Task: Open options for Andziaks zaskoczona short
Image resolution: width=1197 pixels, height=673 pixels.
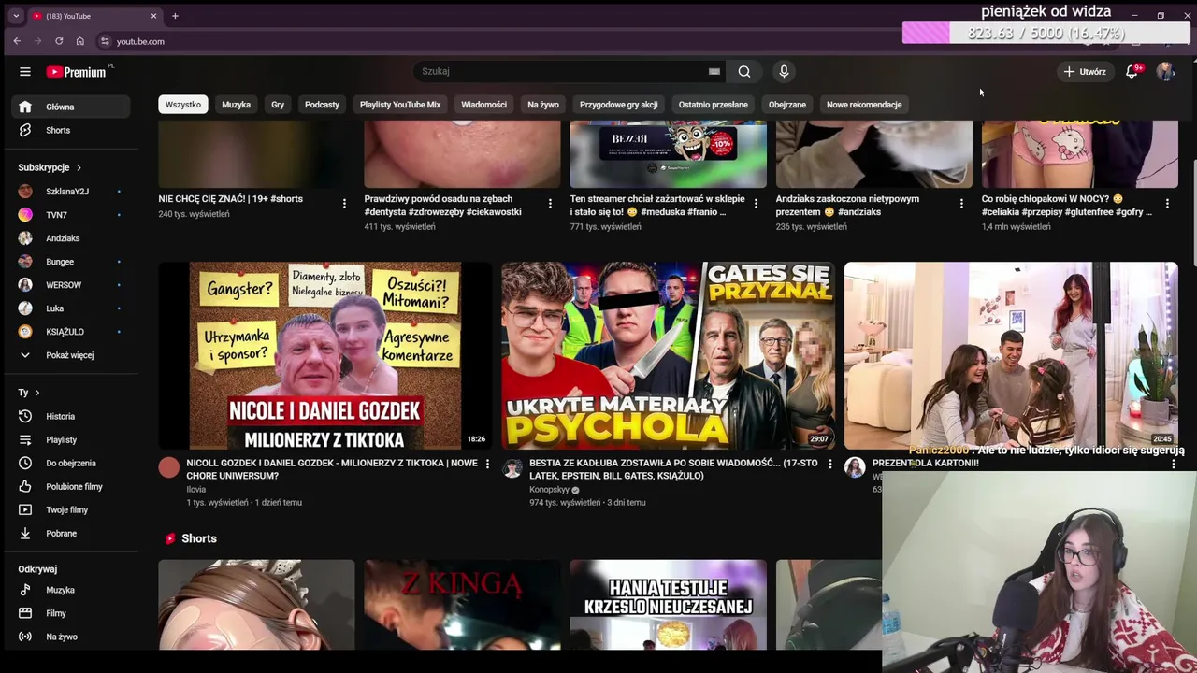Action: (961, 203)
